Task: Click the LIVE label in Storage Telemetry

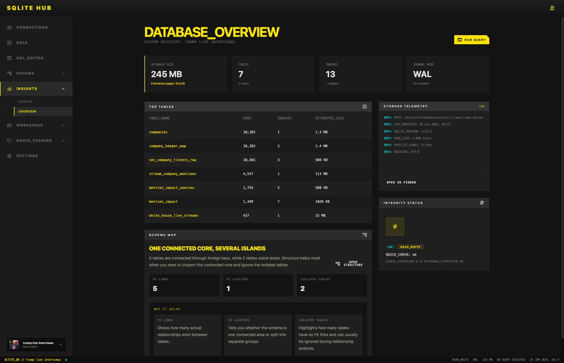Action: 482,107
